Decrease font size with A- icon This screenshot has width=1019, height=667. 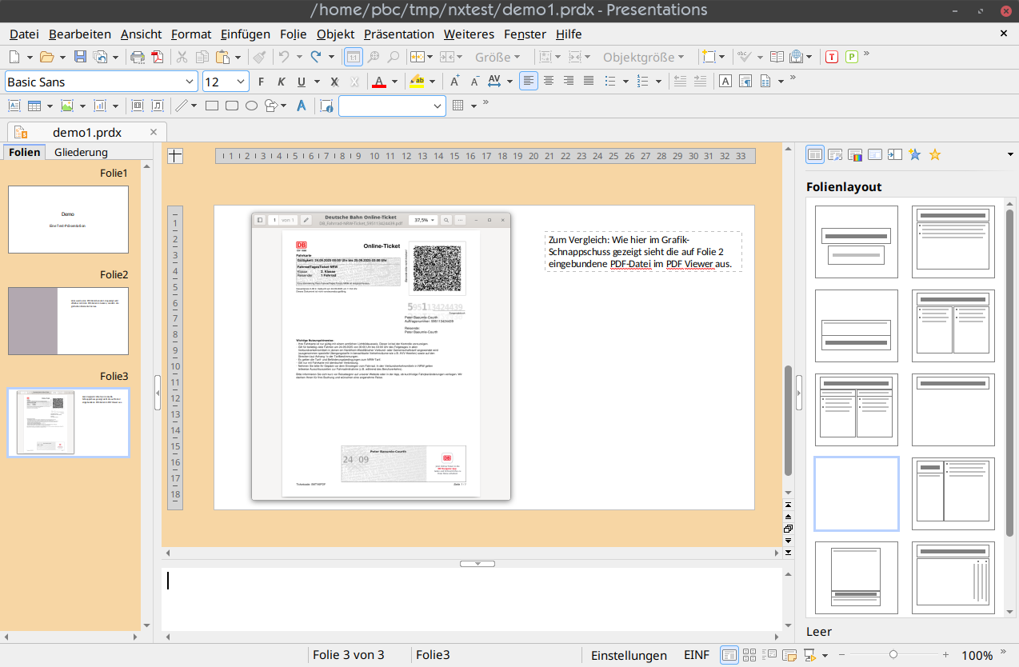point(474,81)
